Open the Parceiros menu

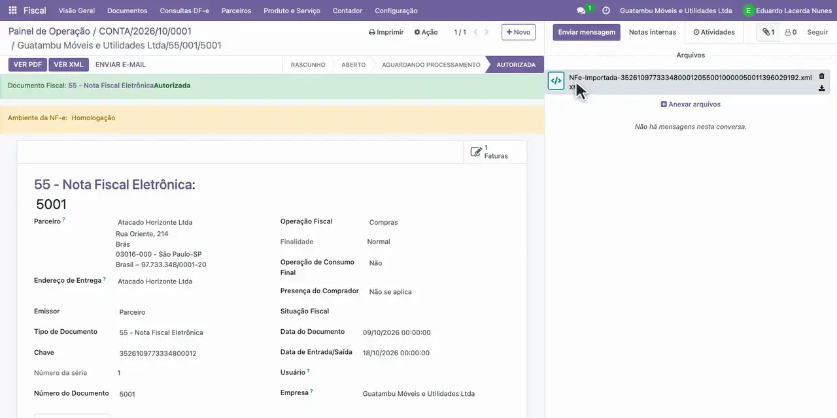pos(236,10)
